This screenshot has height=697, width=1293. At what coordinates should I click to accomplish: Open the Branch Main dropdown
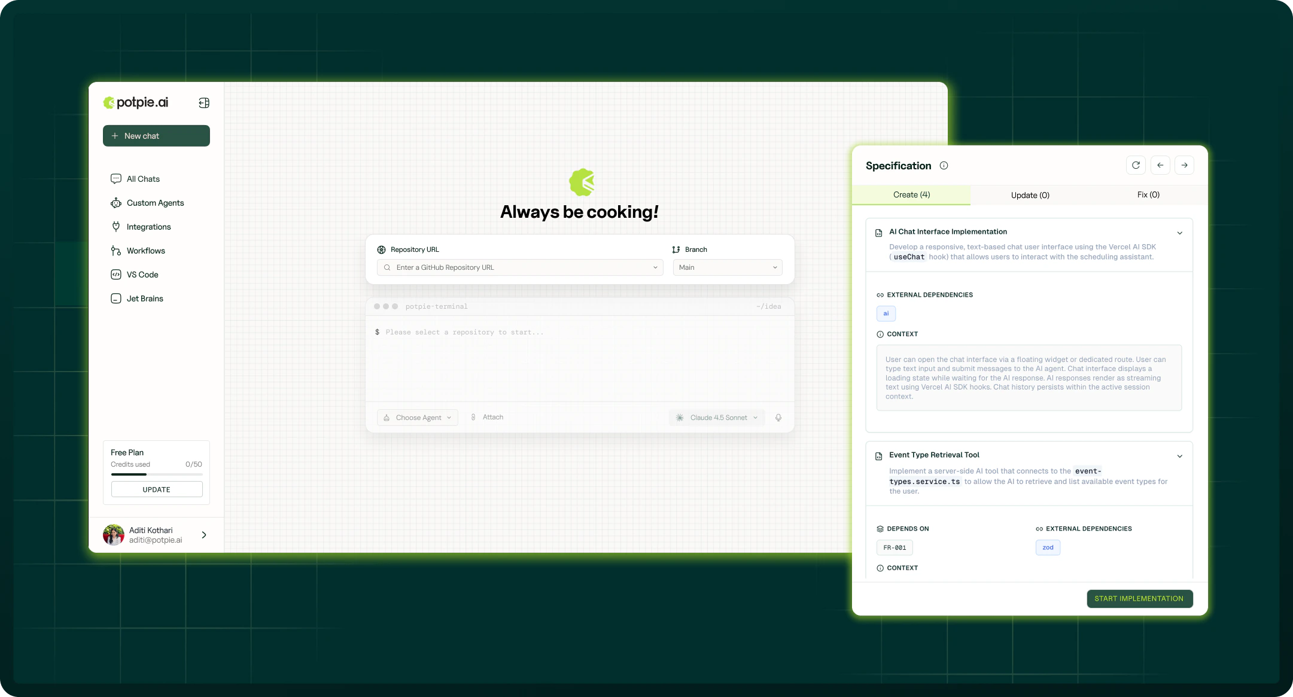click(x=727, y=267)
